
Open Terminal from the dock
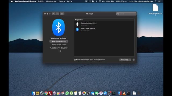pos(128,93)
